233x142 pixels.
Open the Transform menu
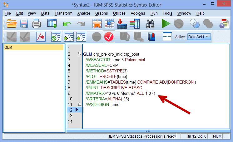[63, 13]
